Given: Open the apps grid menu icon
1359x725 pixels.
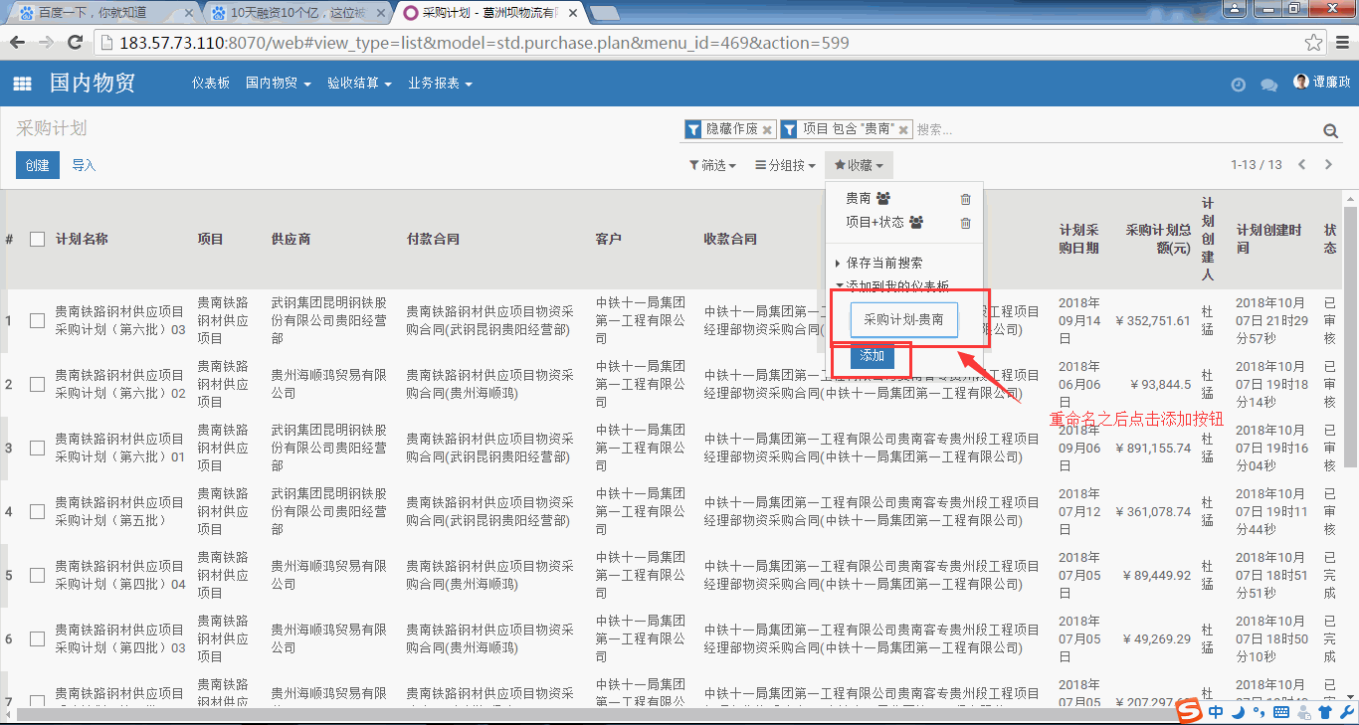Looking at the screenshot, I should pyautogui.click(x=22, y=85).
